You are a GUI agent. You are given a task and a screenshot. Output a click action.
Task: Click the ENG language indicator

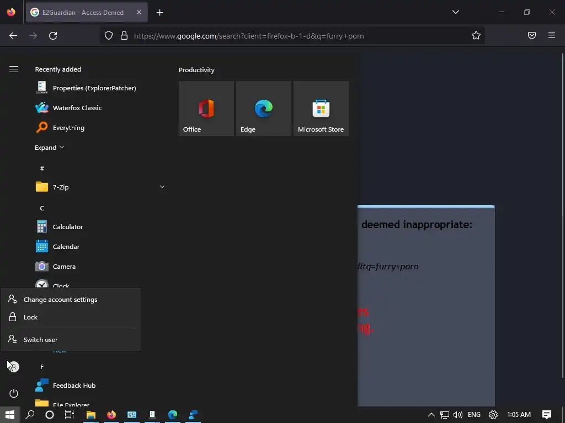(474, 415)
